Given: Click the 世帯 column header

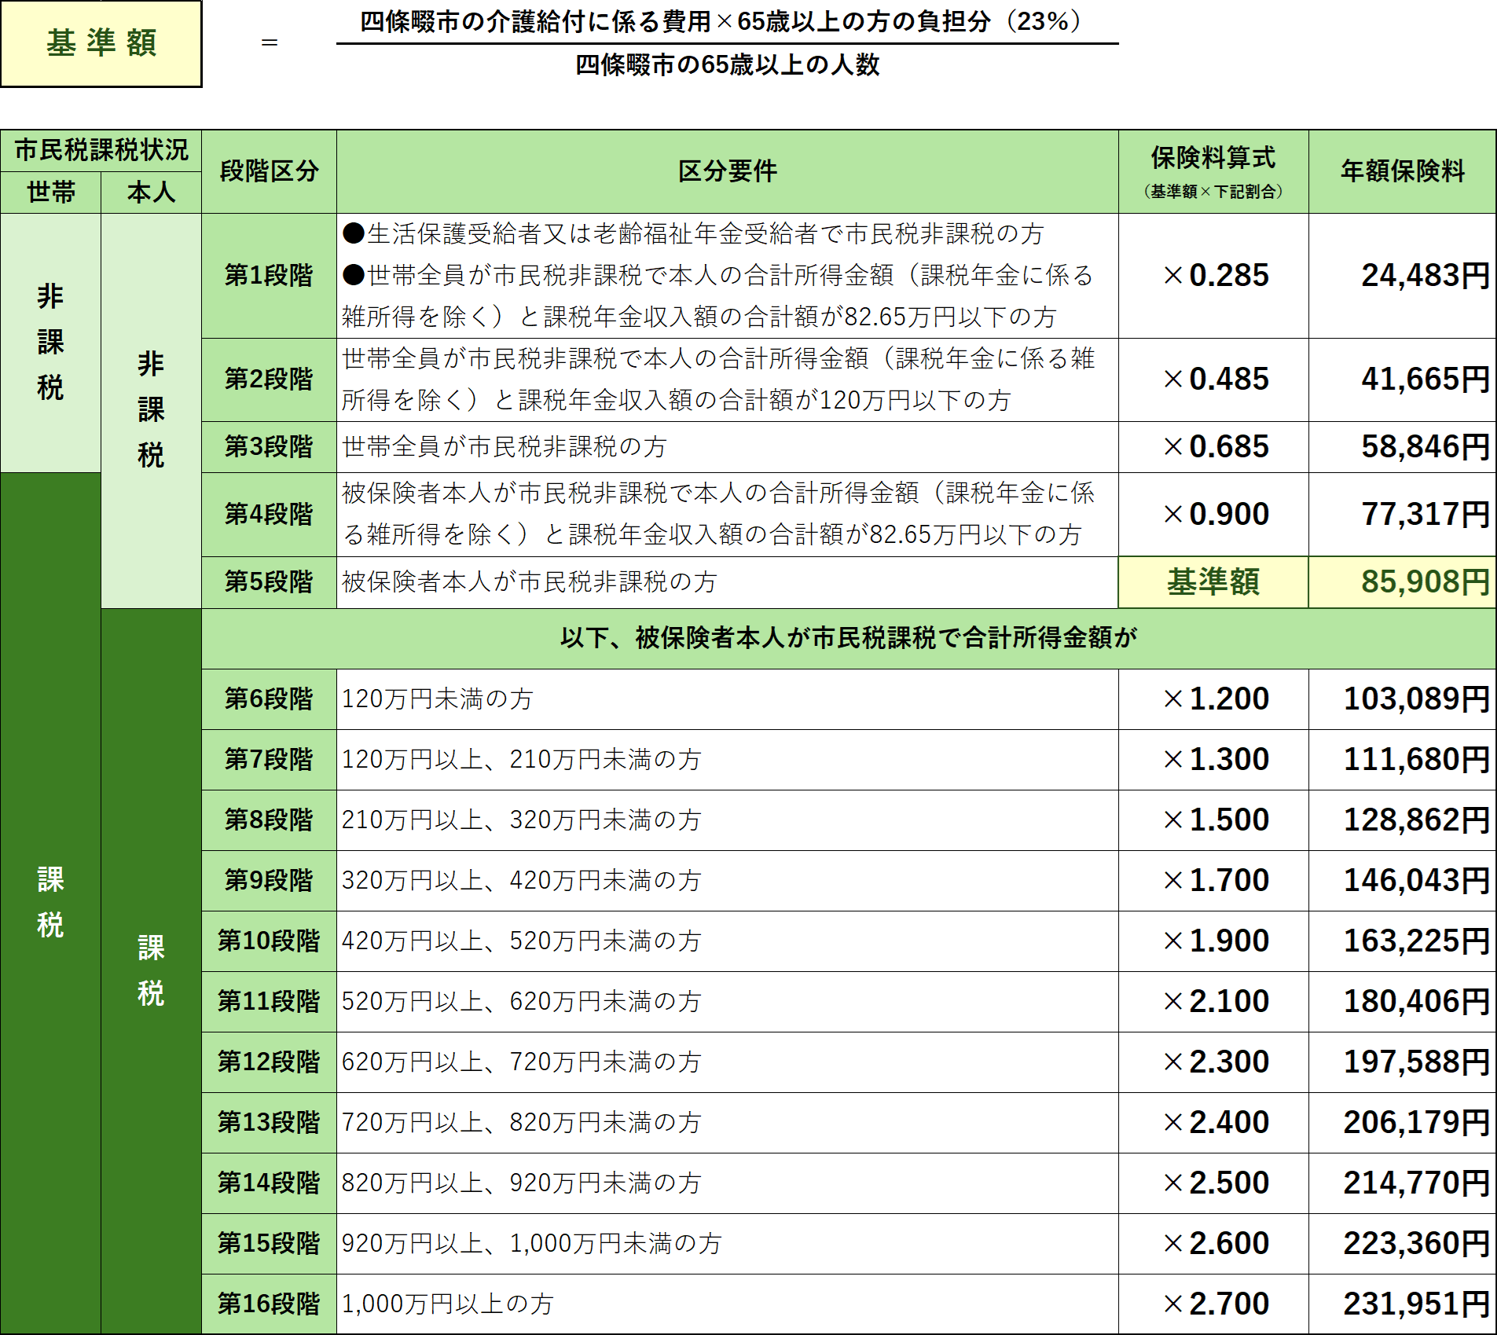Looking at the screenshot, I should click(x=51, y=192).
